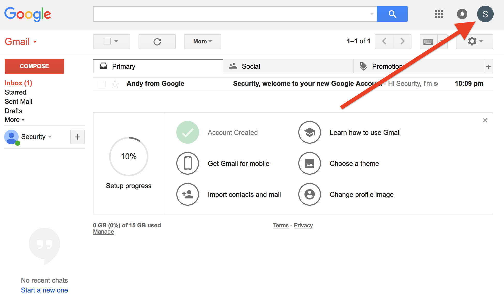
Task: Star the email from Andy from Google
Action: click(114, 83)
